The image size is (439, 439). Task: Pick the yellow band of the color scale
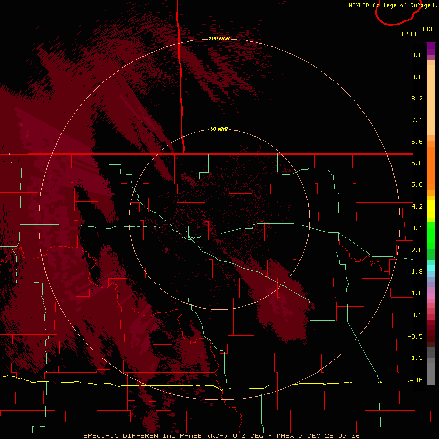click(431, 209)
